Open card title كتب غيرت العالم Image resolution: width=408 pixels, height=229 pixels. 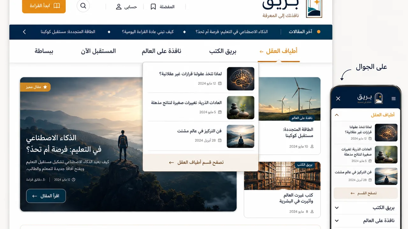tap(296, 198)
